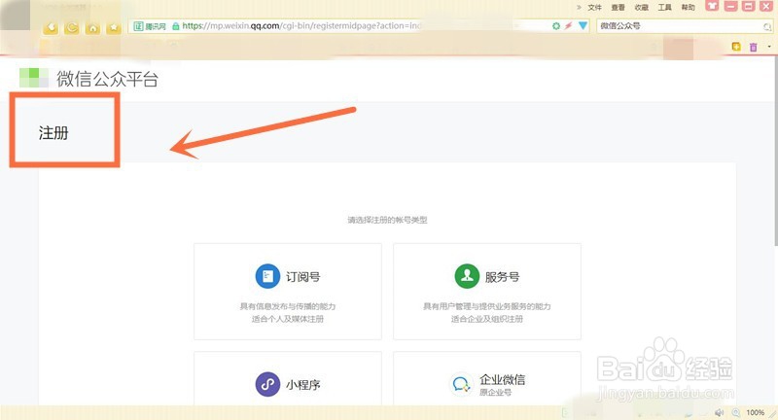Viewport: 778px width, 420px height.
Task: Click text 具有用户管理与提供业务服务的能力
Action: tap(487, 306)
